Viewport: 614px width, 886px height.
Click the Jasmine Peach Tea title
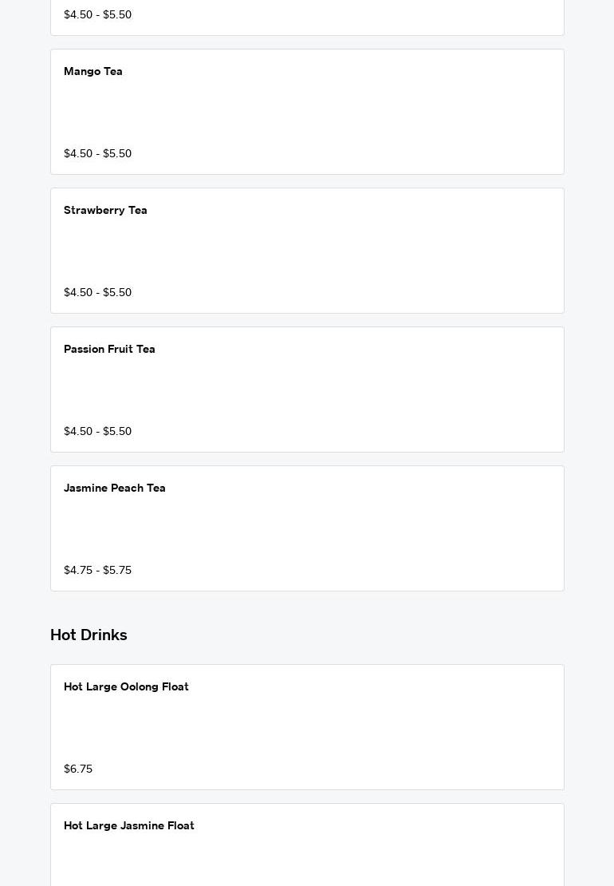click(115, 488)
